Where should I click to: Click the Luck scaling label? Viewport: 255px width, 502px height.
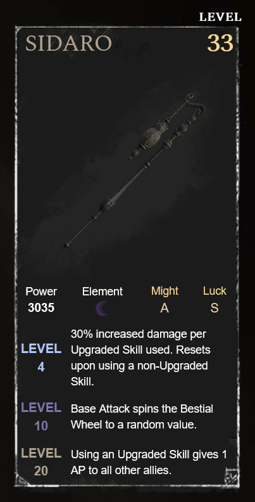tap(215, 291)
